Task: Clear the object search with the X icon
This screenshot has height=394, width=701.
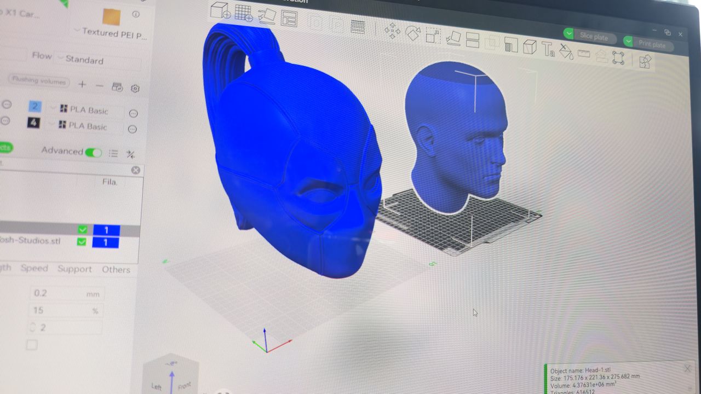Action: pos(136,170)
